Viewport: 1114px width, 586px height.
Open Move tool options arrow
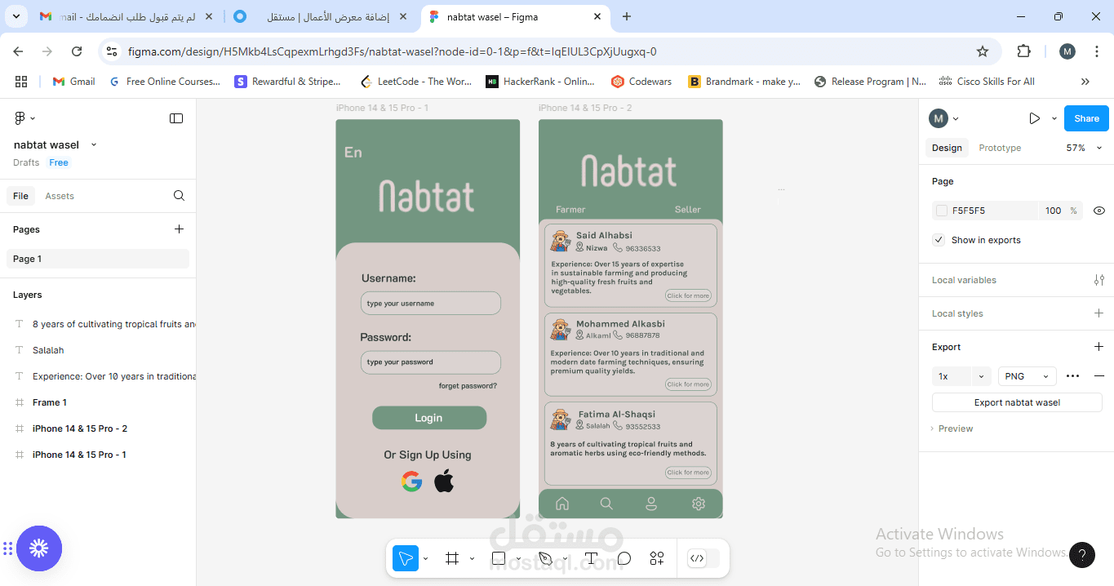(425, 559)
